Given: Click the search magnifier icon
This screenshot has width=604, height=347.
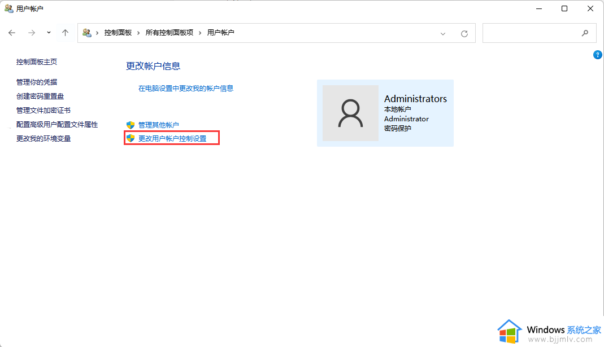Looking at the screenshot, I should [x=585, y=33].
